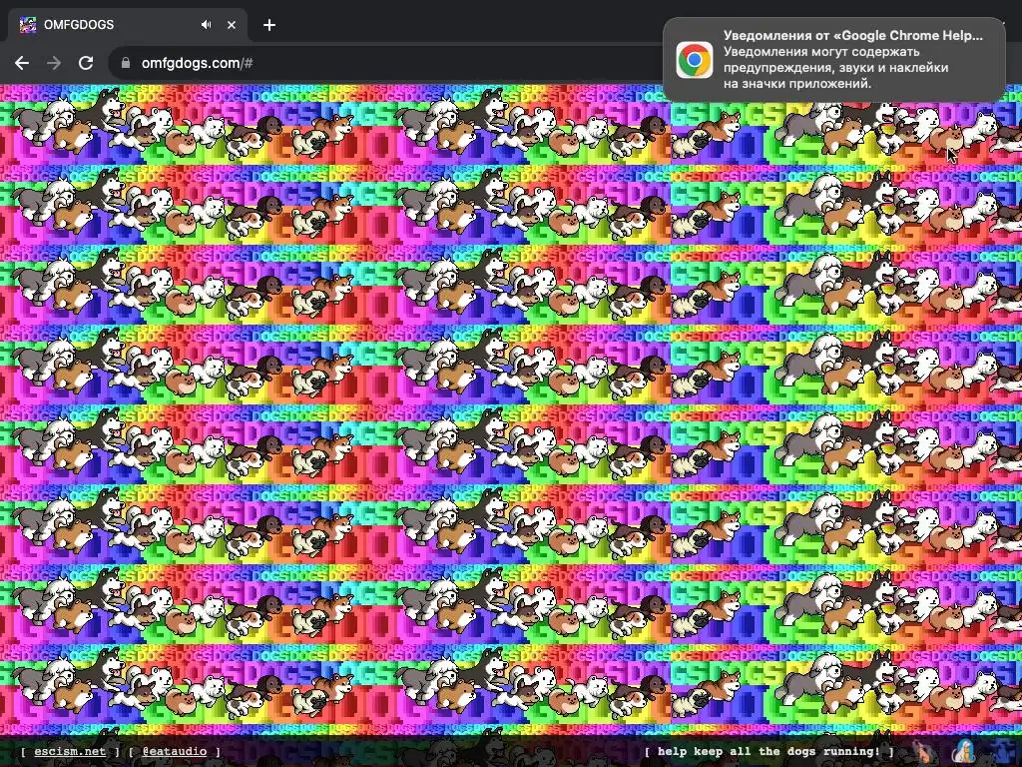Screen dimensions: 1022x767
Task: Close the OMFGDOGS tab
Action: coord(232,25)
